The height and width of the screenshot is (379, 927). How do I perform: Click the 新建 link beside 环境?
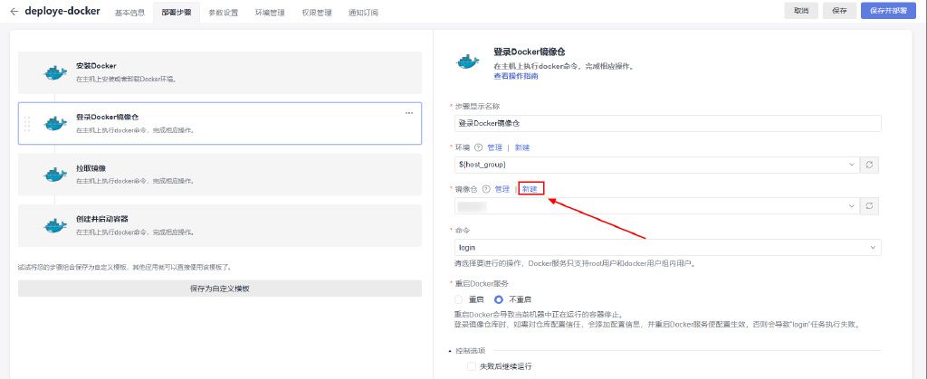pyautogui.click(x=522, y=147)
